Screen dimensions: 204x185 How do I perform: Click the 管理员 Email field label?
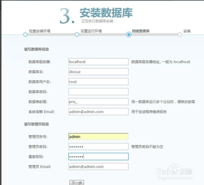tap(40, 167)
